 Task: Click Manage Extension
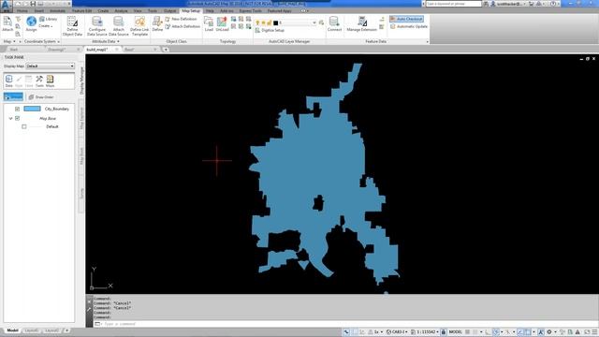pyautogui.click(x=362, y=23)
